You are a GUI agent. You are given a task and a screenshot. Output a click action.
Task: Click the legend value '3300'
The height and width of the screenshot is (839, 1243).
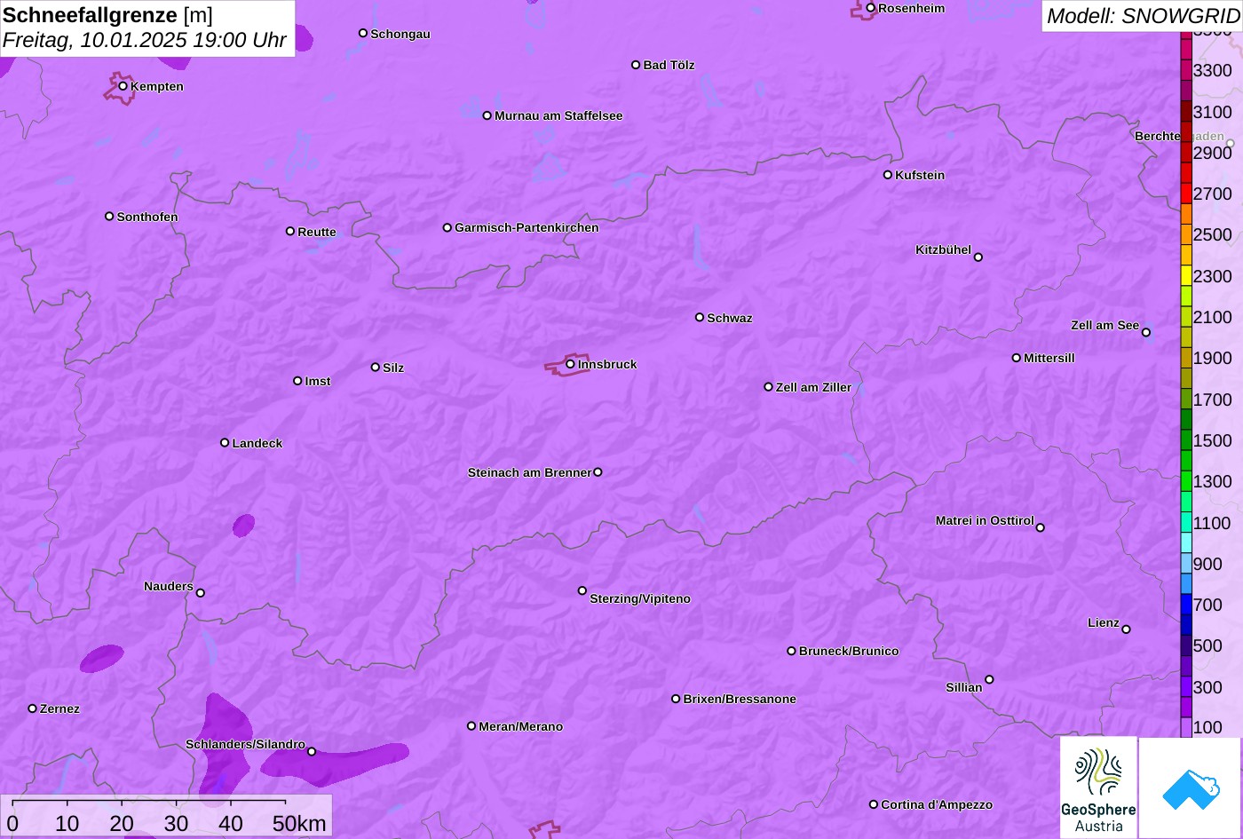[1213, 70]
